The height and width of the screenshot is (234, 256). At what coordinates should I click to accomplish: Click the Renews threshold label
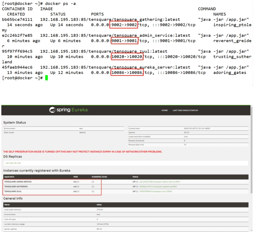(x=136, y=140)
